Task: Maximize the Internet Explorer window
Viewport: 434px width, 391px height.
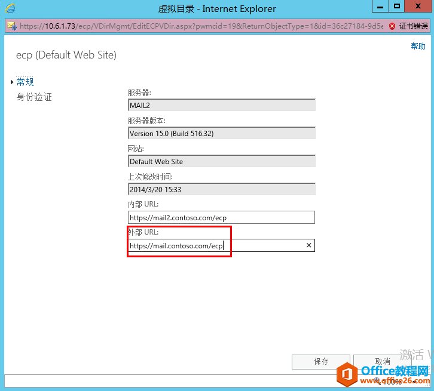Action: 397,6
